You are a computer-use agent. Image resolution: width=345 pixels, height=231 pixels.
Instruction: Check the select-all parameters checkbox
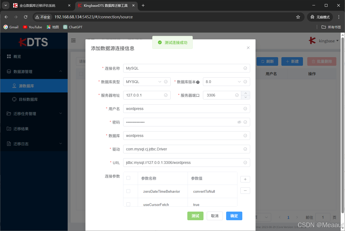tap(128, 178)
